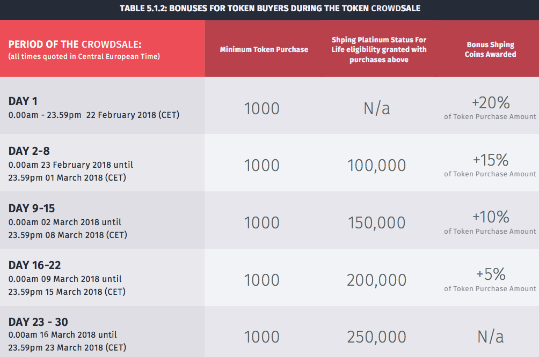Image resolution: width=539 pixels, height=357 pixels.
Task: Click the 200,000 platinum eligibility value
Action: pyautogui.click(x=376, y=280)
